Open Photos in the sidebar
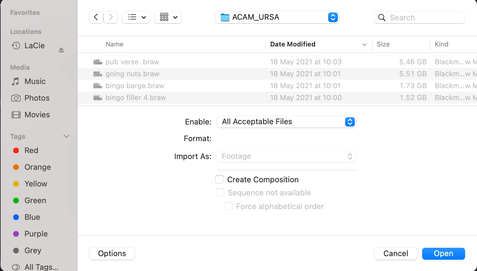477x271 pixels. click(x=37, y=98)
